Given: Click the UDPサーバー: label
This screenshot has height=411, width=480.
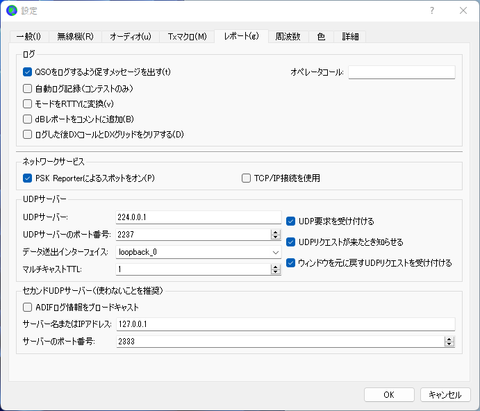Looking at the screenshot, I should pyautogui.click(x=46, y=217).
